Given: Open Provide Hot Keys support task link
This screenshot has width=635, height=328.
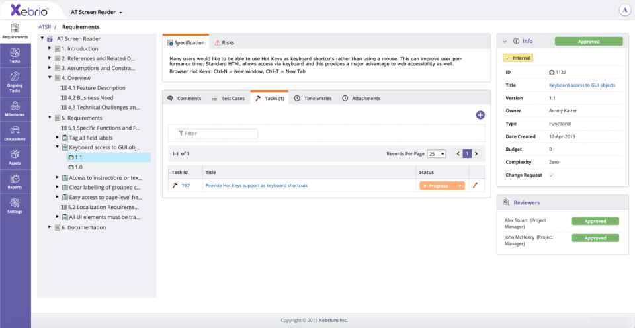Looking at the screenshot, I should pos(257,185).
